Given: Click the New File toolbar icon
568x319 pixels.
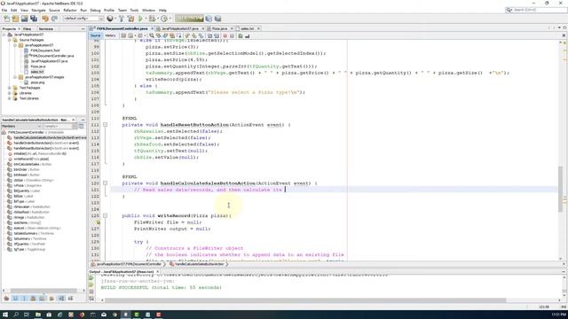Looking at the screenshot, I should tap(6, 19).
